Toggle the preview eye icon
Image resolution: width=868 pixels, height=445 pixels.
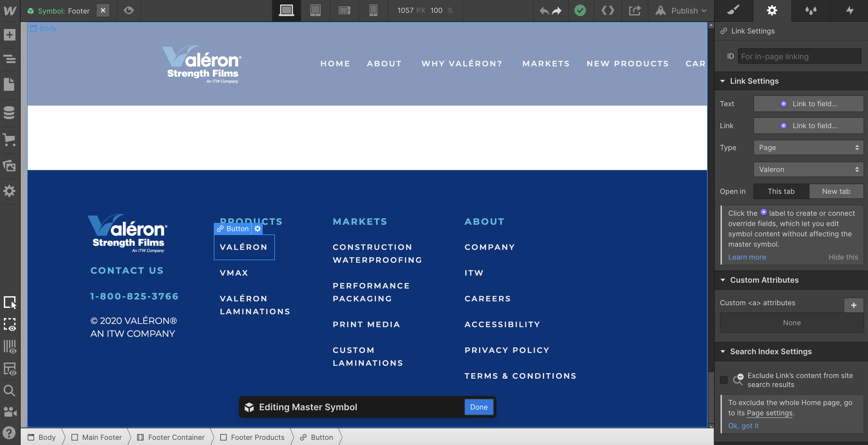click(128, 10)
